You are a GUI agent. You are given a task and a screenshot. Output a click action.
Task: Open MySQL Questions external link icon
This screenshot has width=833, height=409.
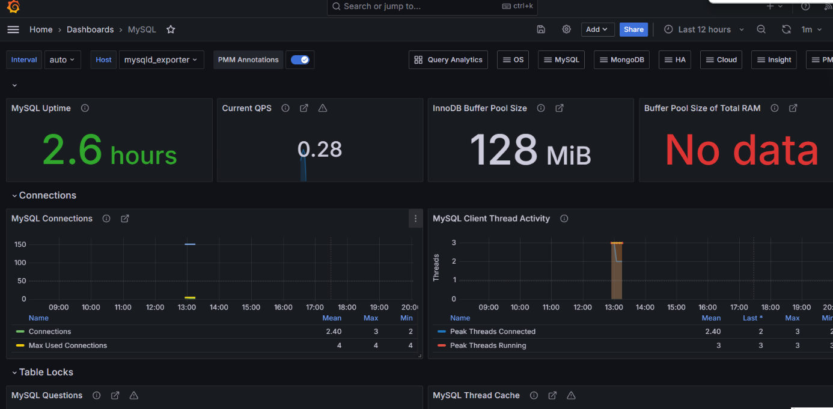(x=115, y=395)
